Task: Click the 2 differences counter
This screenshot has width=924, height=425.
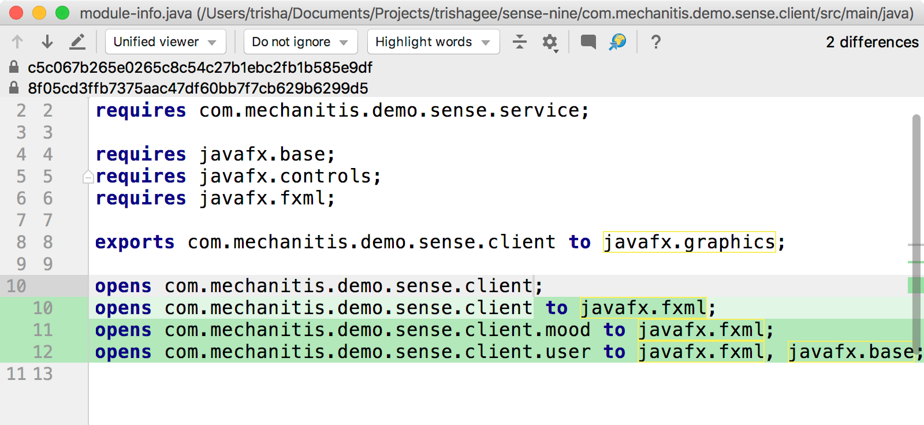Action: (x=872, y=42)
